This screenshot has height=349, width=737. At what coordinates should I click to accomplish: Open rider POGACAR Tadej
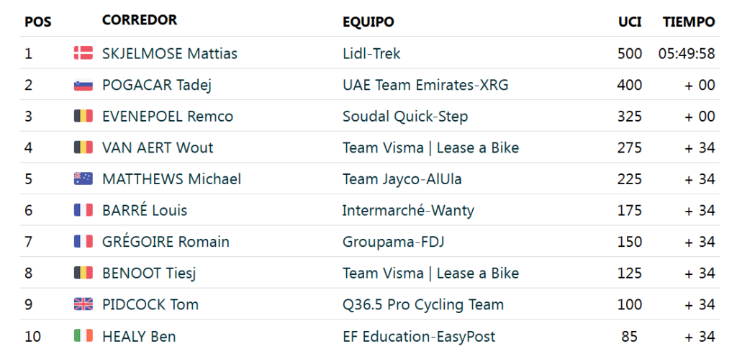coord(157,85)
